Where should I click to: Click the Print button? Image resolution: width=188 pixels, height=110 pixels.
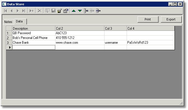148,19
